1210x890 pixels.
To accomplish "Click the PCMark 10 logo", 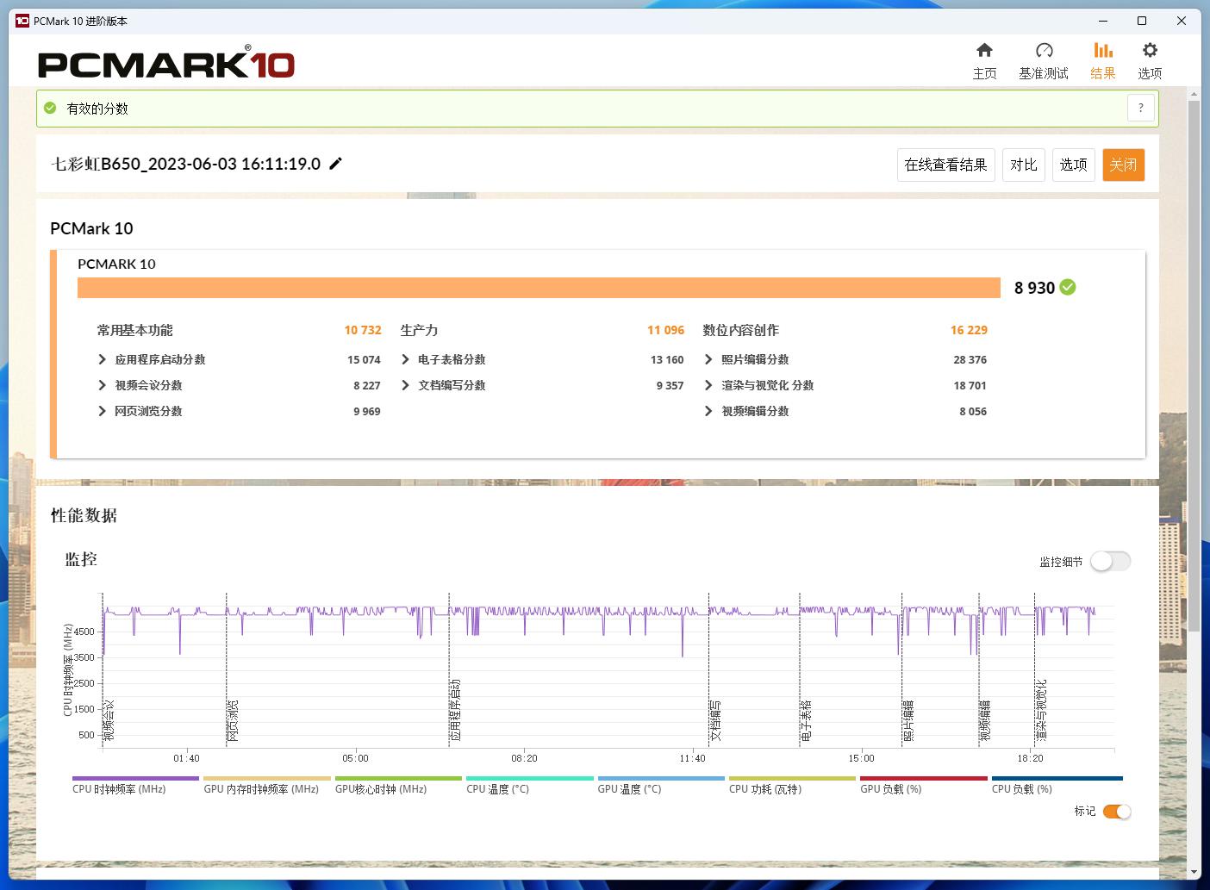I will (166, 65).
